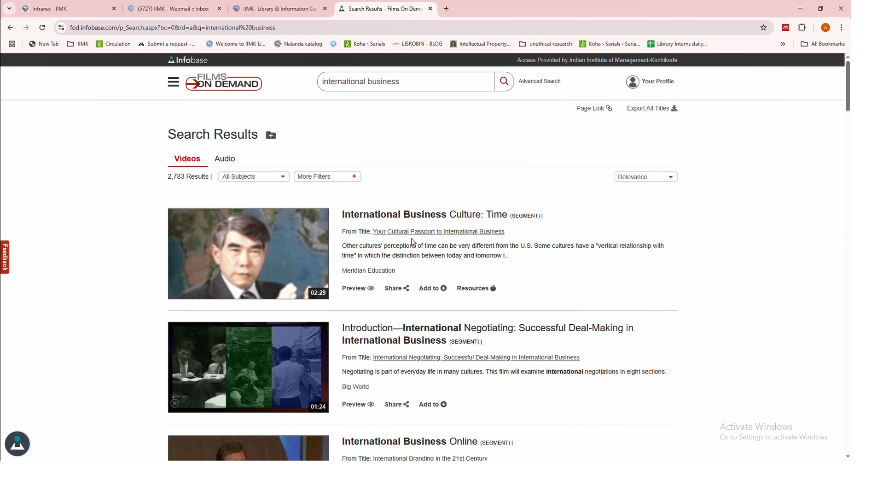Click the Films On Demand logo
Image resolution: width=883 pixels, height=503 pixels.
(x=224, y=82)
